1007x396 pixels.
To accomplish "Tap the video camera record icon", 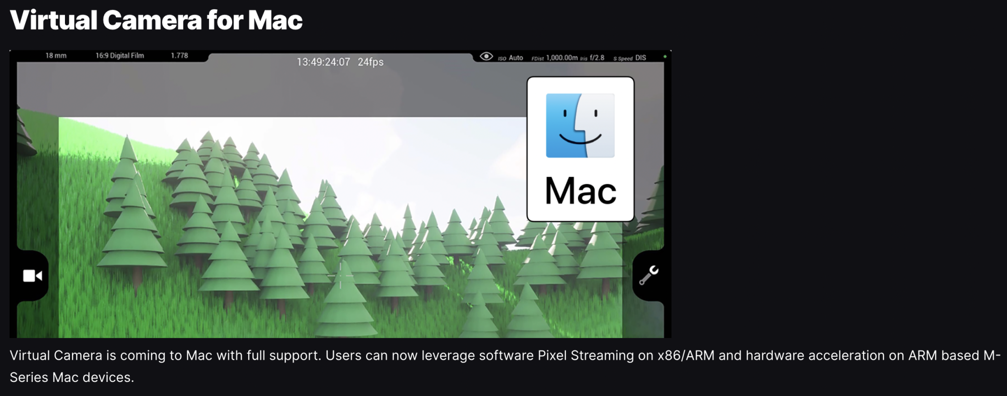I will [x=33, y=276].
